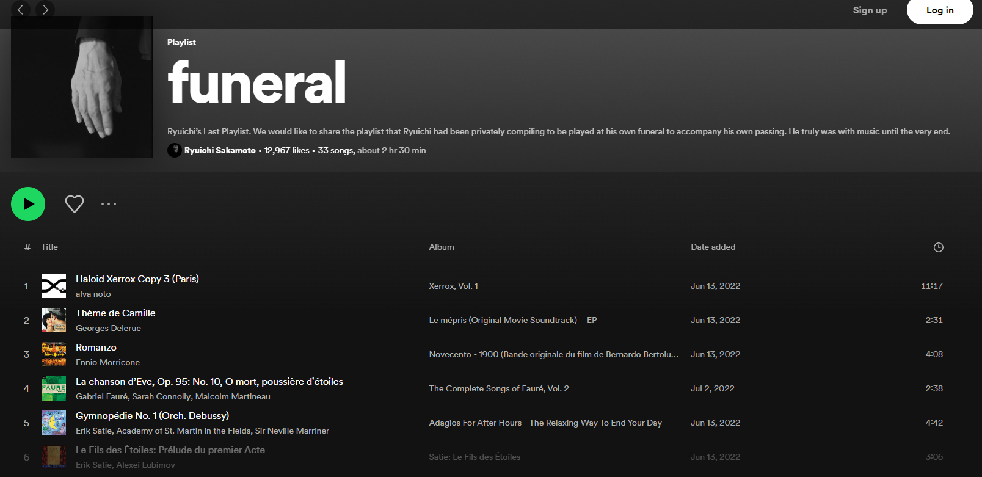This screenshot has width=982, height=477.
Task: Click the 2:31 duration of Thème de Camille
Action: (x=934, y=320)
